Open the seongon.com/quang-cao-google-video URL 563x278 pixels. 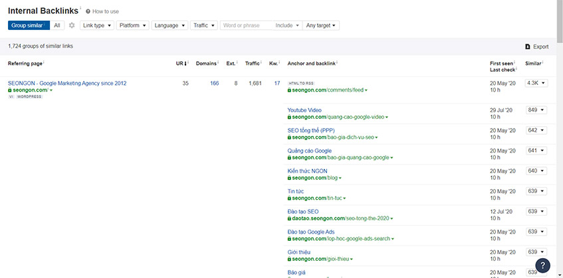[338, 117]
